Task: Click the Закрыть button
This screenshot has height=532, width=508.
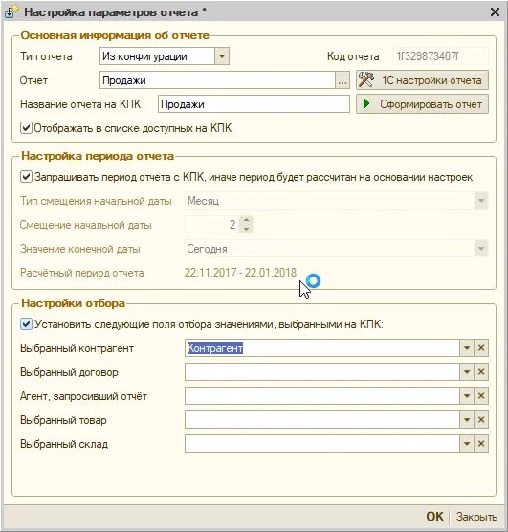Action: tap(476, 517)
